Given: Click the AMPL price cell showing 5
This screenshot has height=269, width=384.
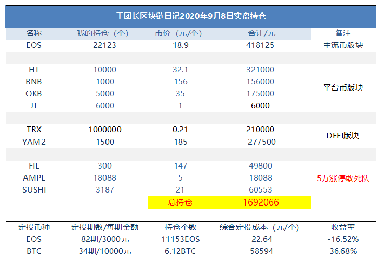Looking at the screenshot, I should [180, 178].
